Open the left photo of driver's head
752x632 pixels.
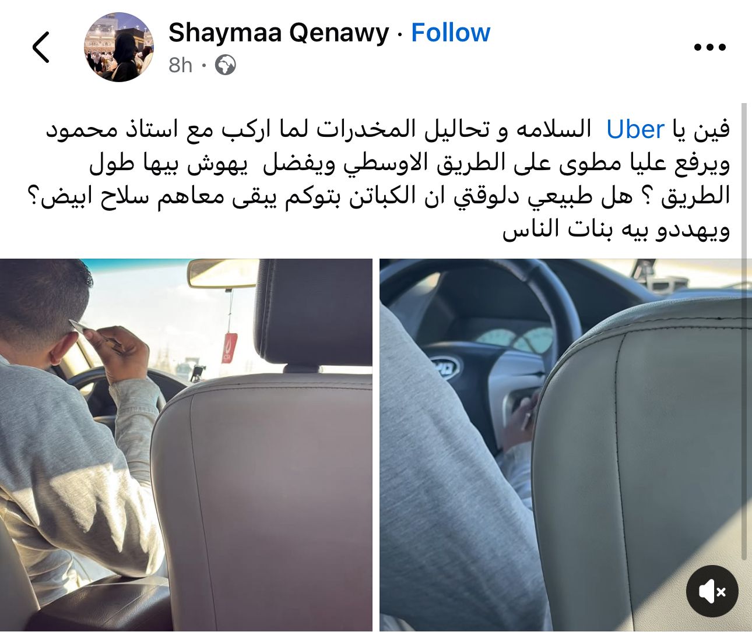186,445
